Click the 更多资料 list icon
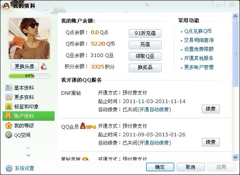Image resolution: width=240 pixels, height=175 pixels. tap(9, 97)
